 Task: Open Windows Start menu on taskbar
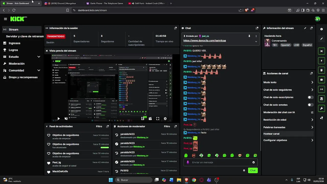coord(111,180)
